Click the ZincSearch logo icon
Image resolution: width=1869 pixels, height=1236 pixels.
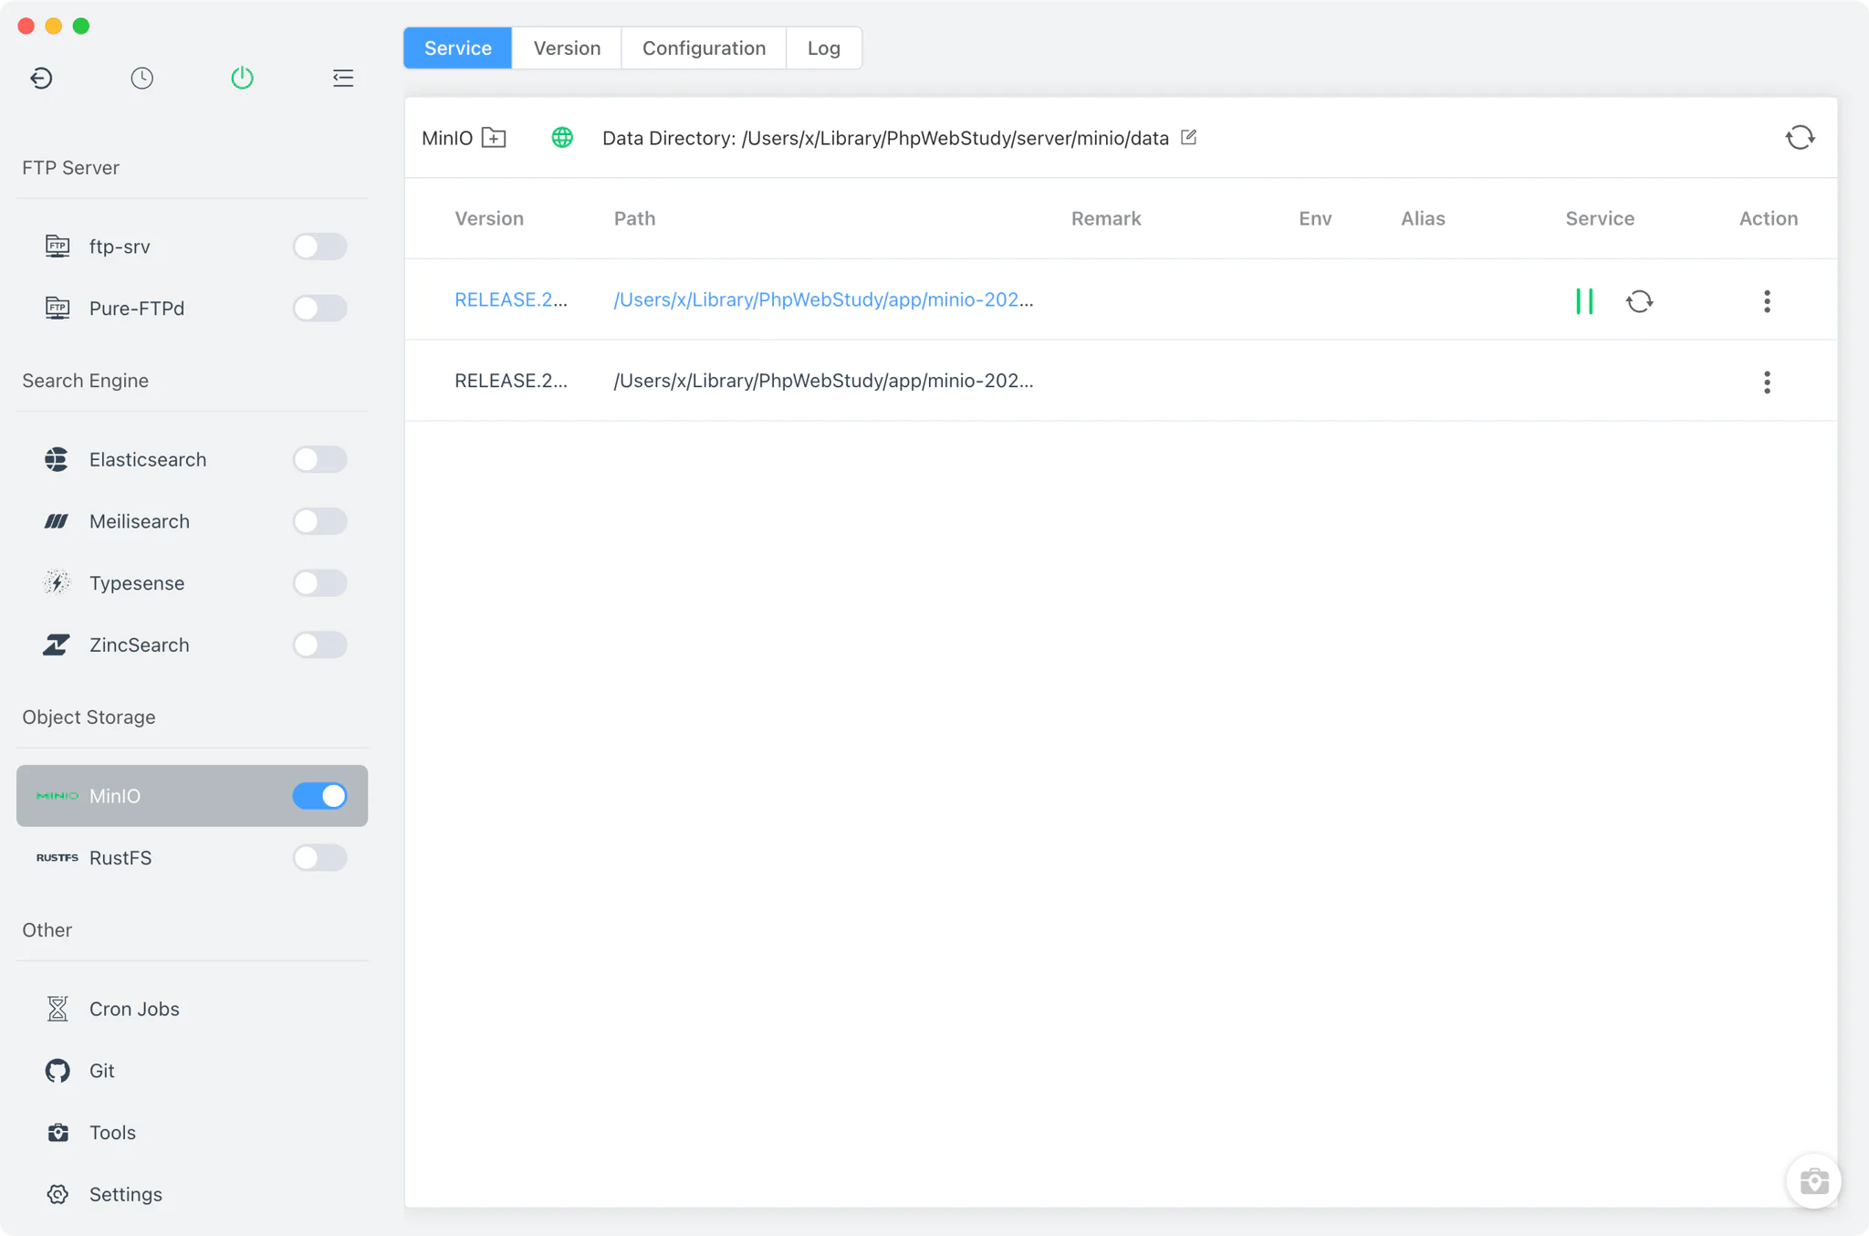[x=57, y=644]
